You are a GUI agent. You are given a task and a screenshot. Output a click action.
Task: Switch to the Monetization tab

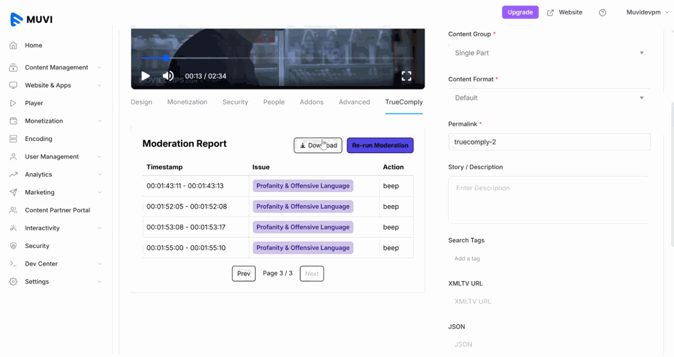tap(187, 102)
